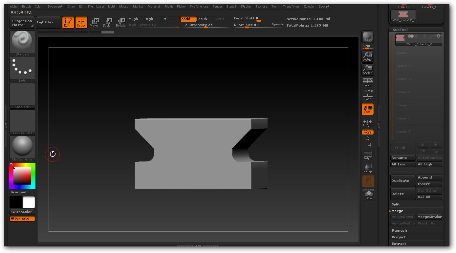This screenshot has height=253, width=456.
Task: Toggle L.Sym local symmetry
Action: click(367, 123)
